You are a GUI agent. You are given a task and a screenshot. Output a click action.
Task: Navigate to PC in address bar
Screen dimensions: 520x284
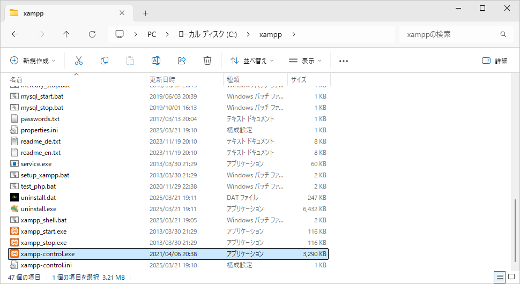(152, 34)
